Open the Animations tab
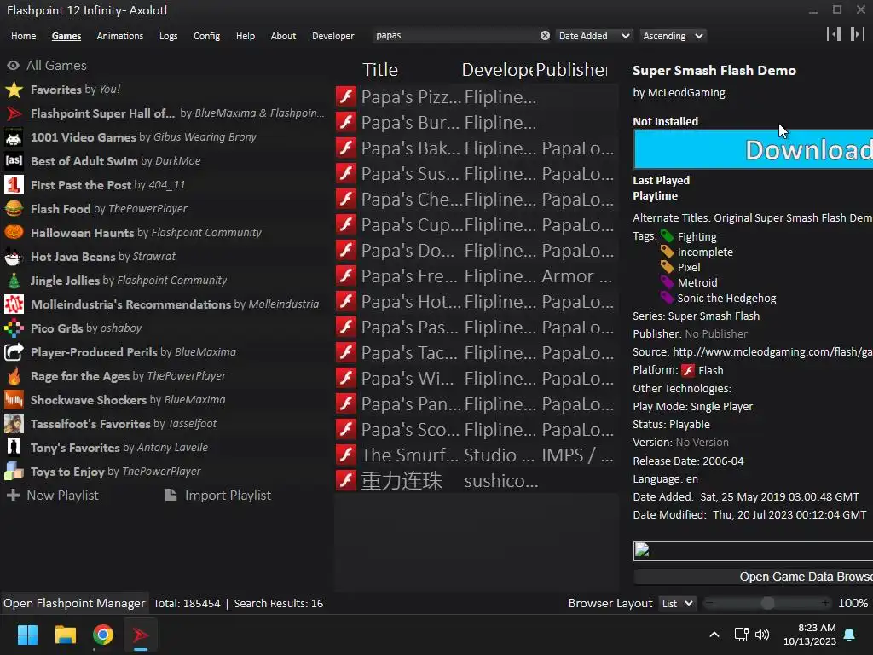This screenshot has height=655, width=873. [x=120, y=36]
